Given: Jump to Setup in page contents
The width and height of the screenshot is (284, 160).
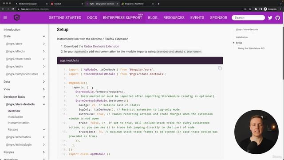Looking at the screenshot, I should (x=239, y=43).
